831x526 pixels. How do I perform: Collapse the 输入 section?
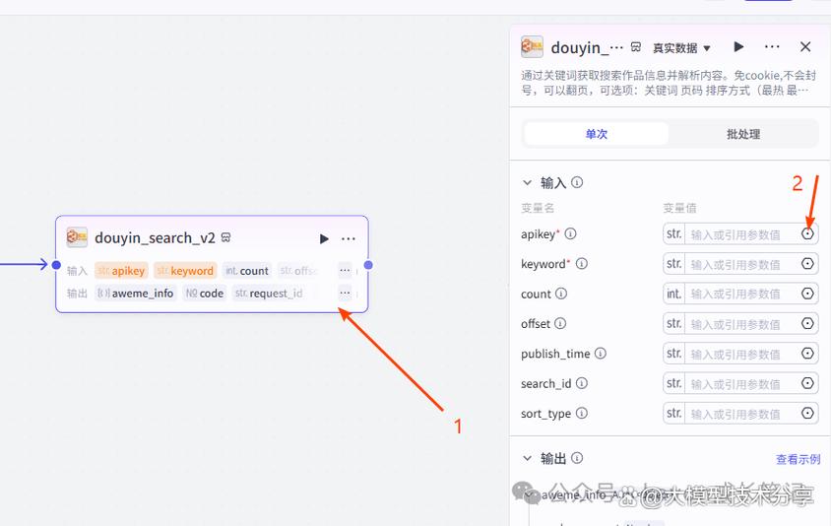tap(527, 182)
